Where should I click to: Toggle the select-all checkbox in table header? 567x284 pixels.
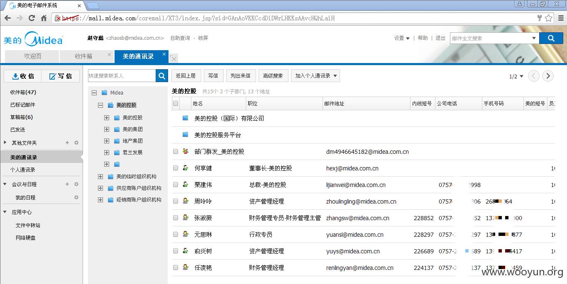pyautogui.click(x=176, y=103)
